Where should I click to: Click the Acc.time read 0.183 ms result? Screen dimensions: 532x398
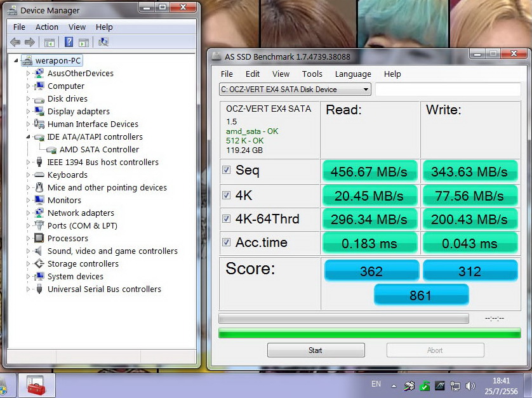(x=369, y=243)
